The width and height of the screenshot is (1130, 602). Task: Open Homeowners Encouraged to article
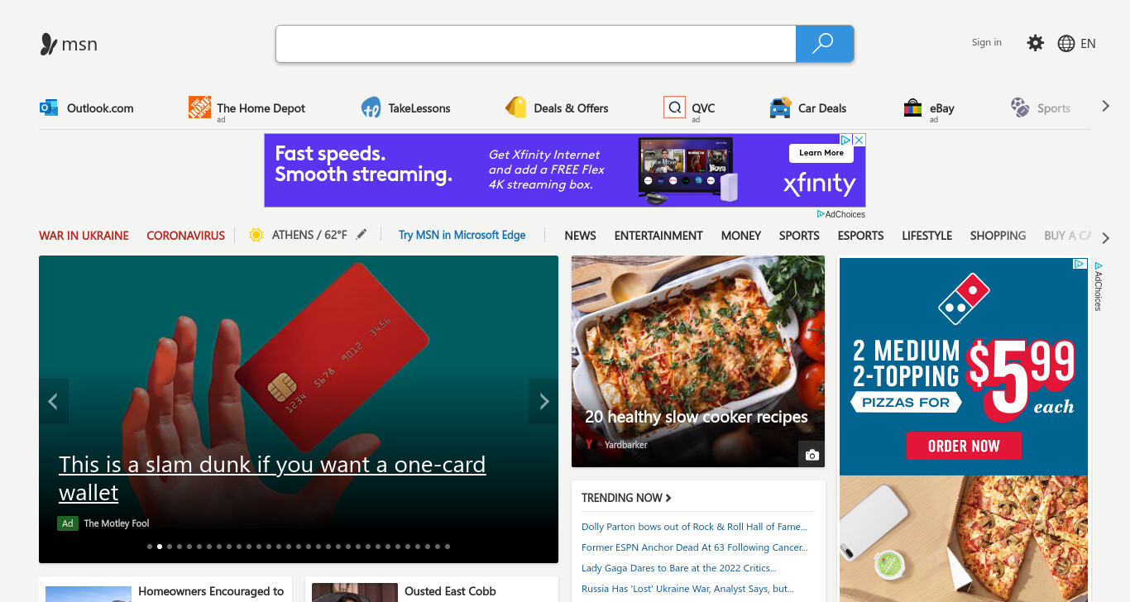(x=211, y=591)
